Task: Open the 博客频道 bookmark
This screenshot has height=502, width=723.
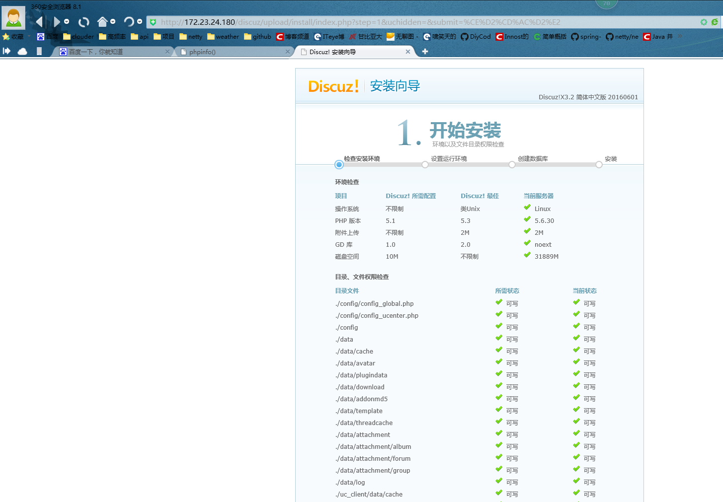Action: pyautogui.click(x=293, y=37)
